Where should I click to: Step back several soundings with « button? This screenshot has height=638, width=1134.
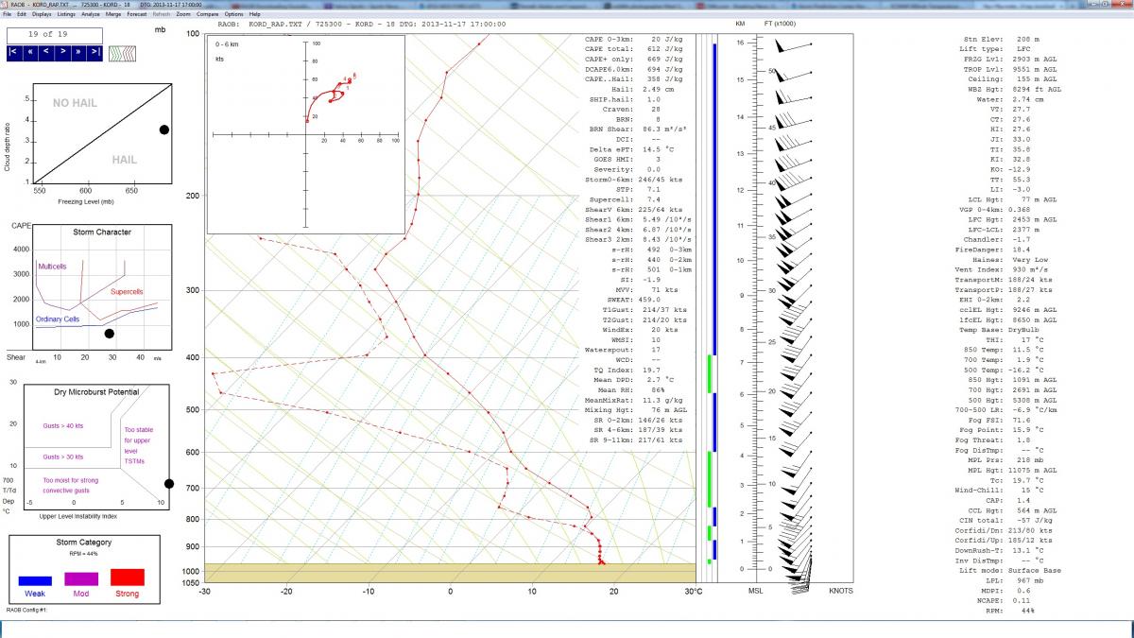31,53
